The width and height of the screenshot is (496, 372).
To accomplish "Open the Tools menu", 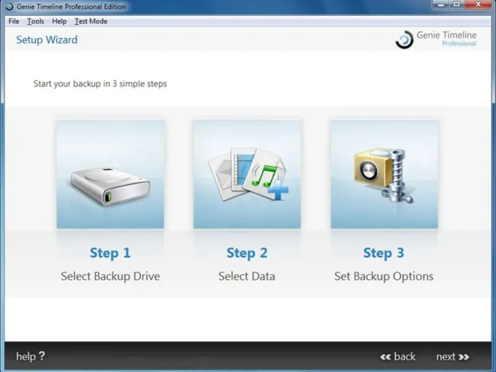I will [35, 21].
